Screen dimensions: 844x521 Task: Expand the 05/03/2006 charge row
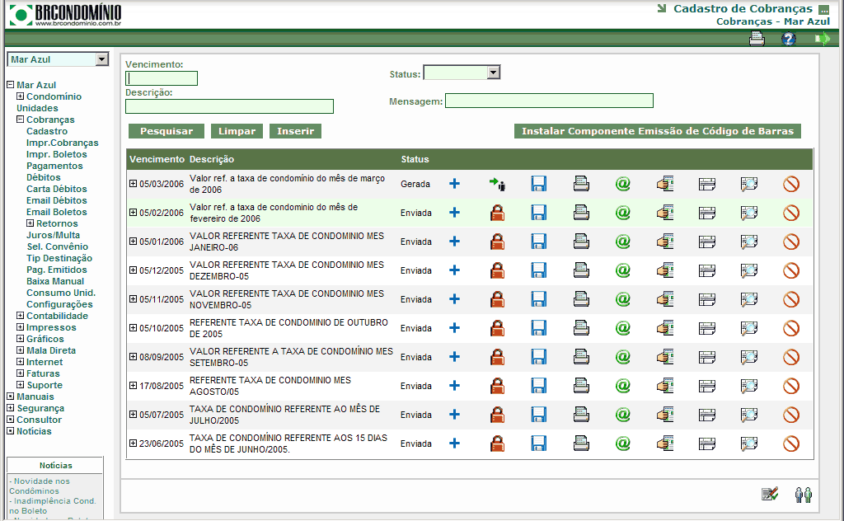133,184
